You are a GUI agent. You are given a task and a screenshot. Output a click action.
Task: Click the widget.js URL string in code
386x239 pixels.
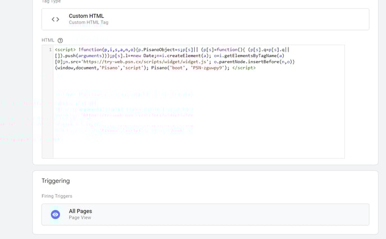tap(145, 62)
